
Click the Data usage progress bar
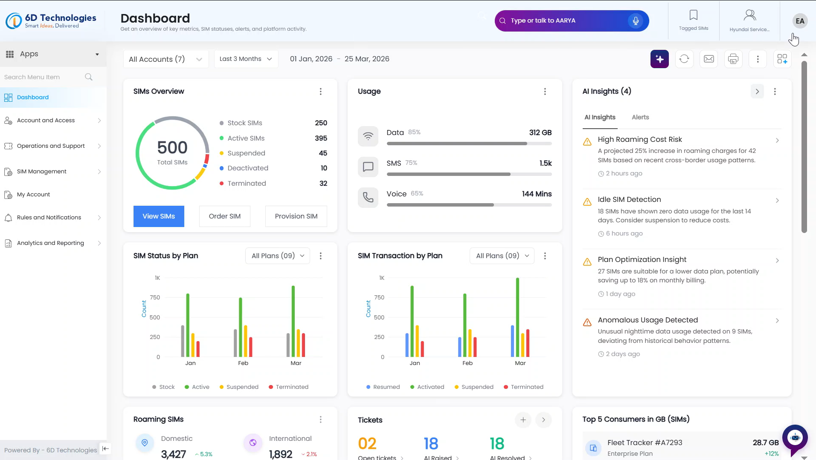click(469, 144)
